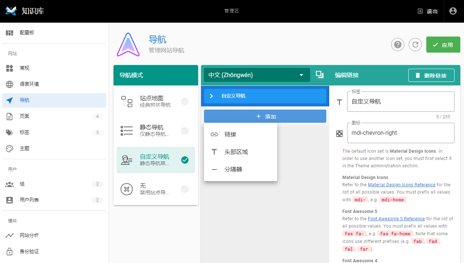Open 网站分析 chart item in sidebar
Image resolution: width=464 pixels, height=263 pixels.
(54, 235)
